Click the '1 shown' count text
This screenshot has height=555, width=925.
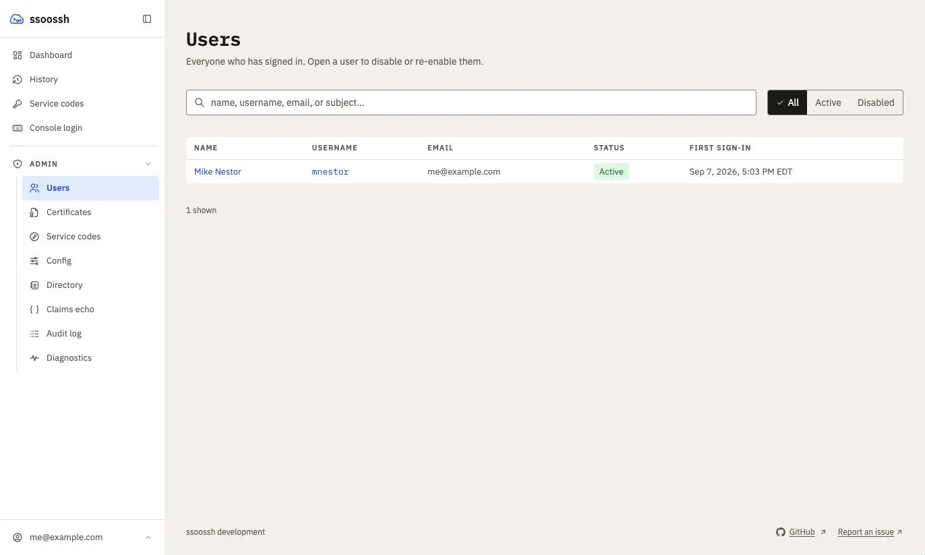click(201, 210)
